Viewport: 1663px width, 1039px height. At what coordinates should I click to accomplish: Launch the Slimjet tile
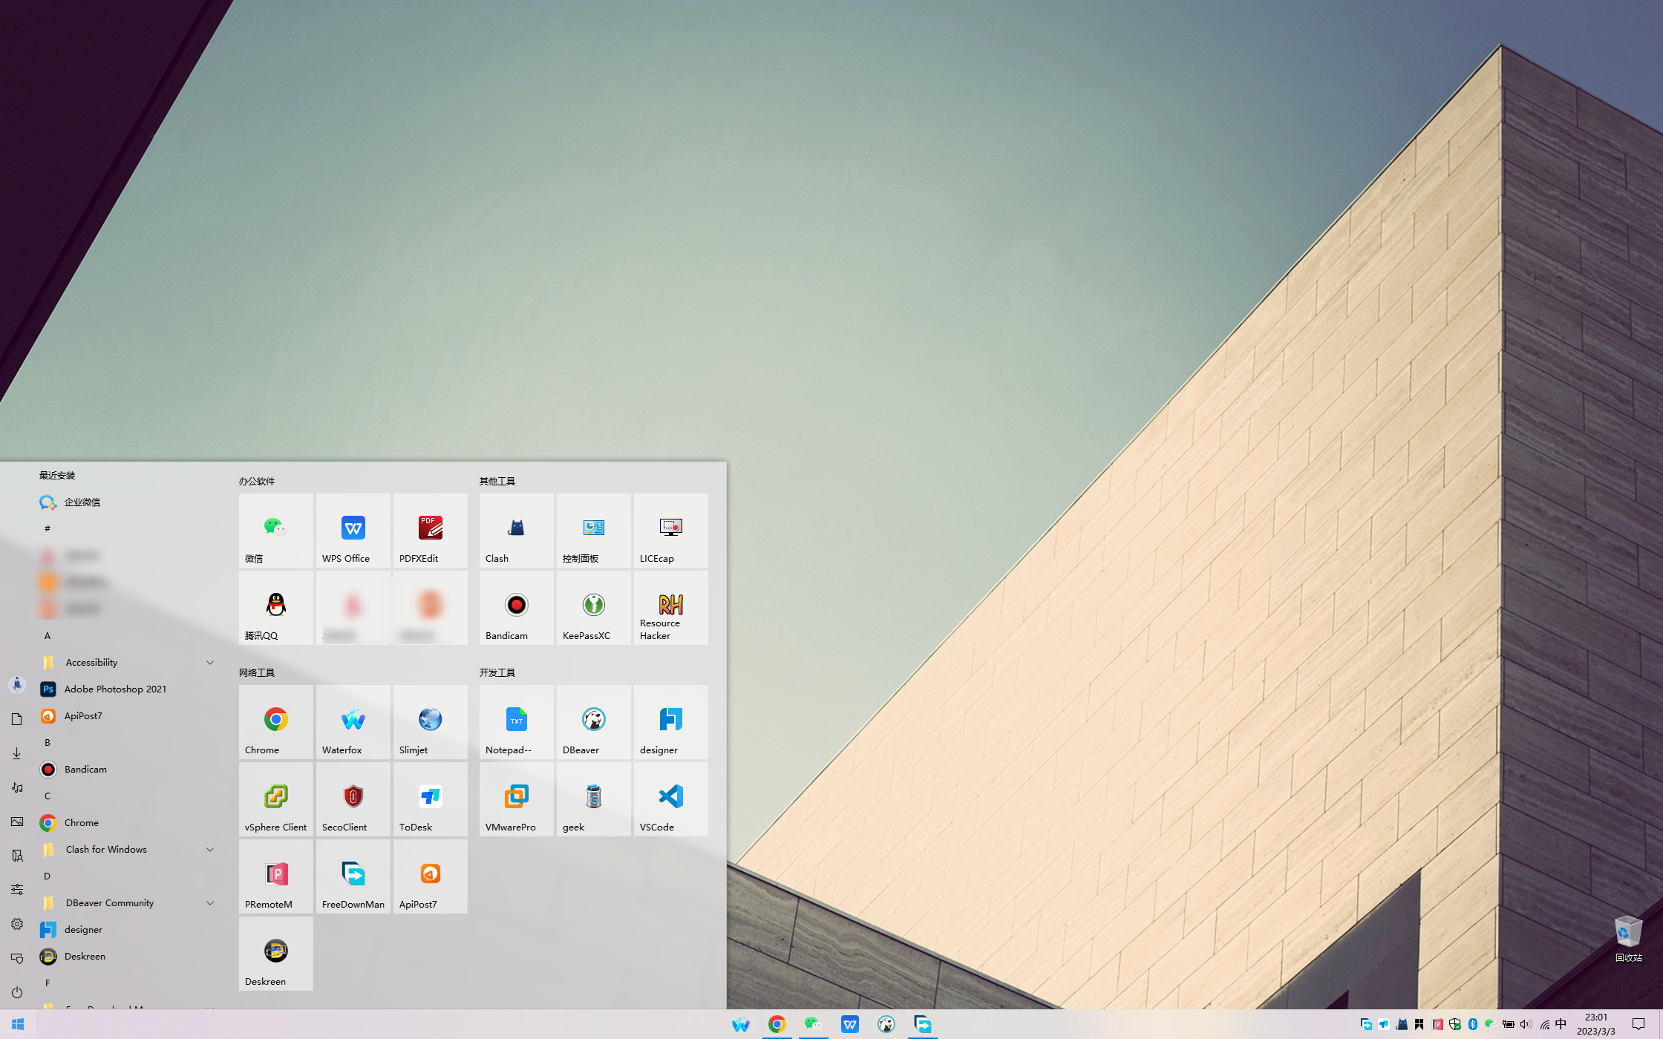430,722
